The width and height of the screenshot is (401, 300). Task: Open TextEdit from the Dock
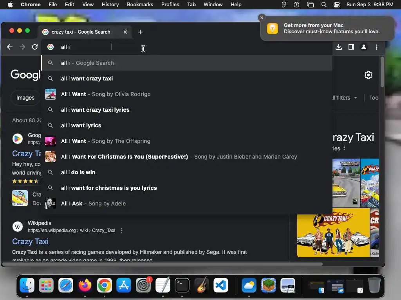click(x=163, y=285)
